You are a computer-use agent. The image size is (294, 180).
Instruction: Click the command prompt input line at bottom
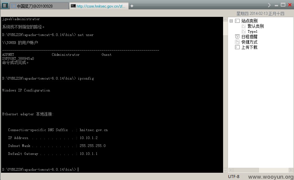point(112,169)
